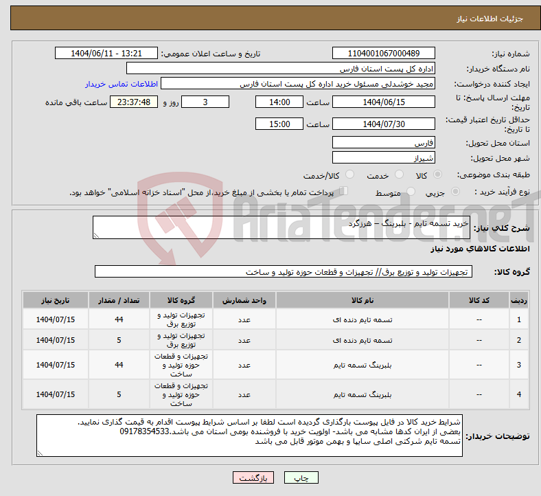Click the resize handle of buyer notes box
Viewport: 541px width, 496px height.
point(40,453)
